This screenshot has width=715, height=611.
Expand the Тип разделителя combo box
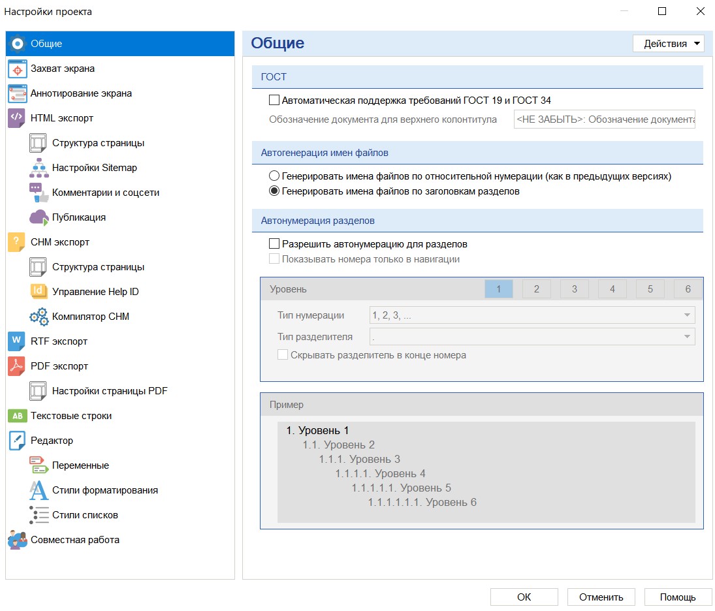(x=532, y=337)
